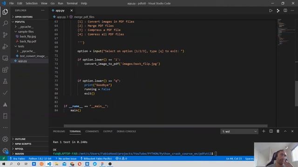The width and height of the screenshot is (298, 167).
Task: Open the Remote Explorer view
Action: (x=5, y=58)
